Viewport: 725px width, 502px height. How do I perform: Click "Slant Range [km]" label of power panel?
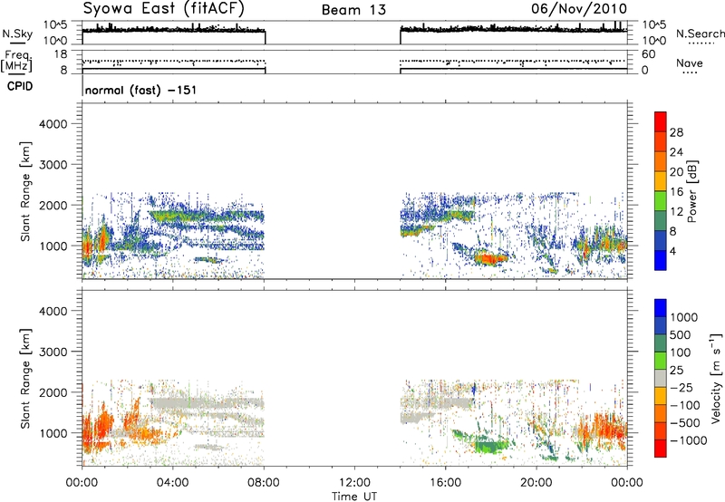pos(25,191)
